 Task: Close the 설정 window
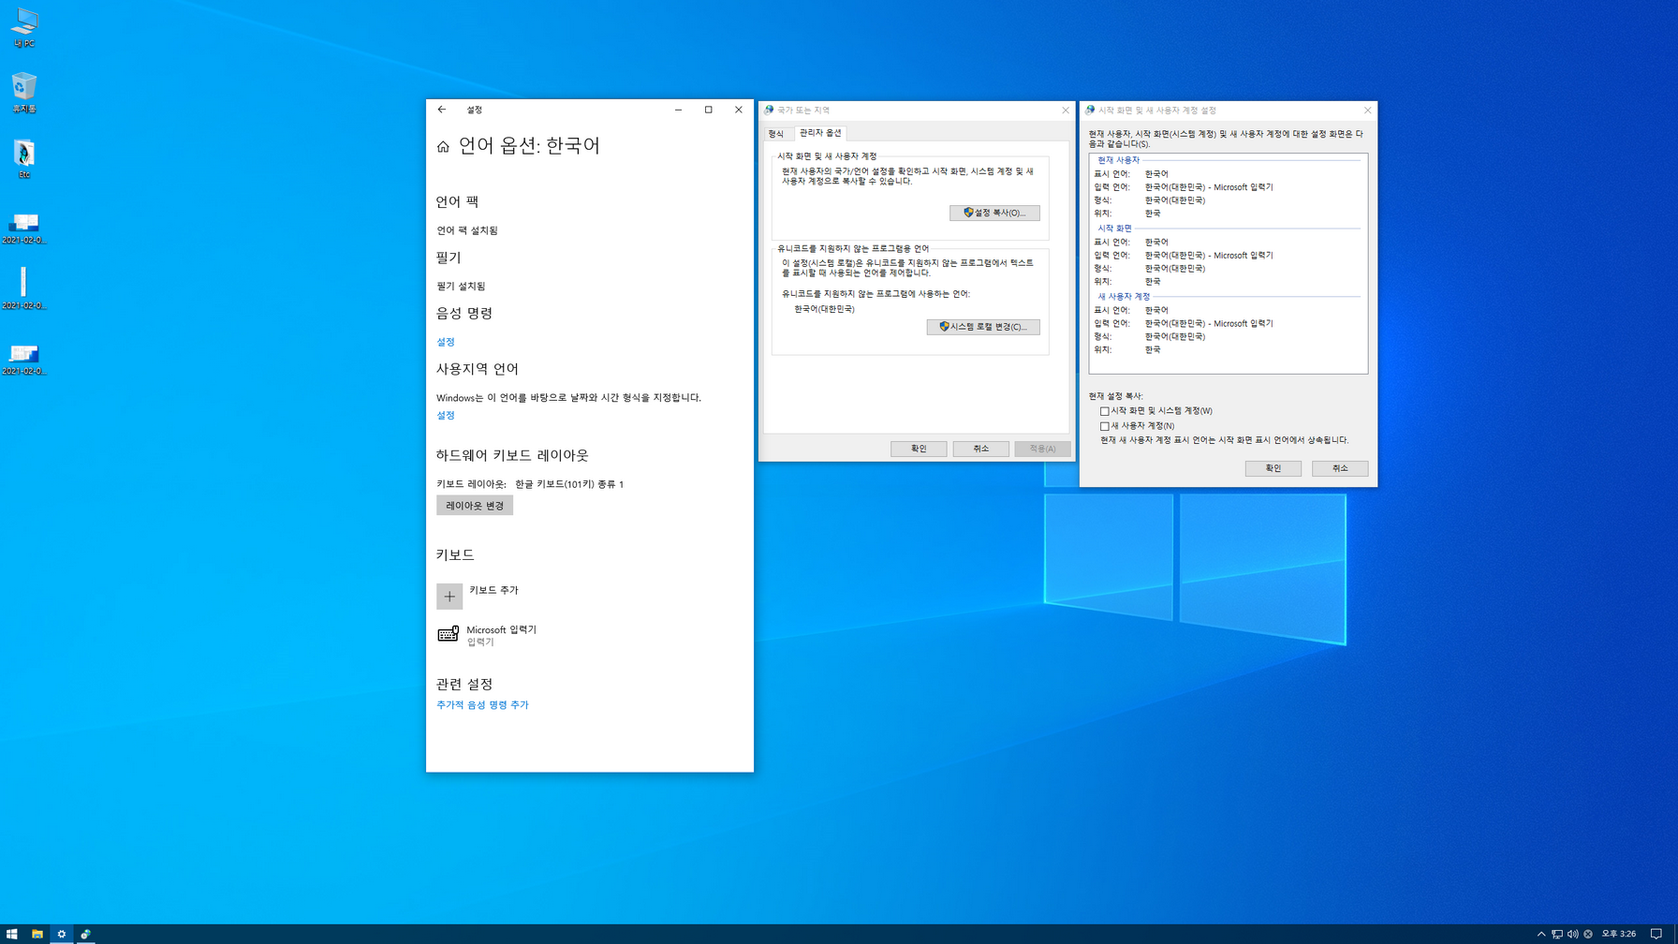click(x=739, y=110)
